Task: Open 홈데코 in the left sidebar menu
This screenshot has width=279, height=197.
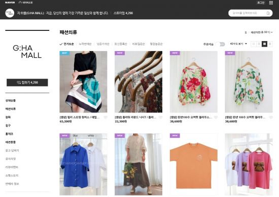Action: click(x=9, y=134)
